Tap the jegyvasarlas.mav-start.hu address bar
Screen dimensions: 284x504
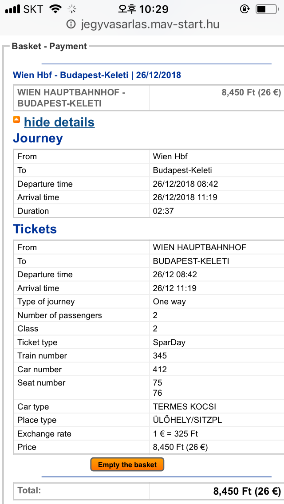143,24
